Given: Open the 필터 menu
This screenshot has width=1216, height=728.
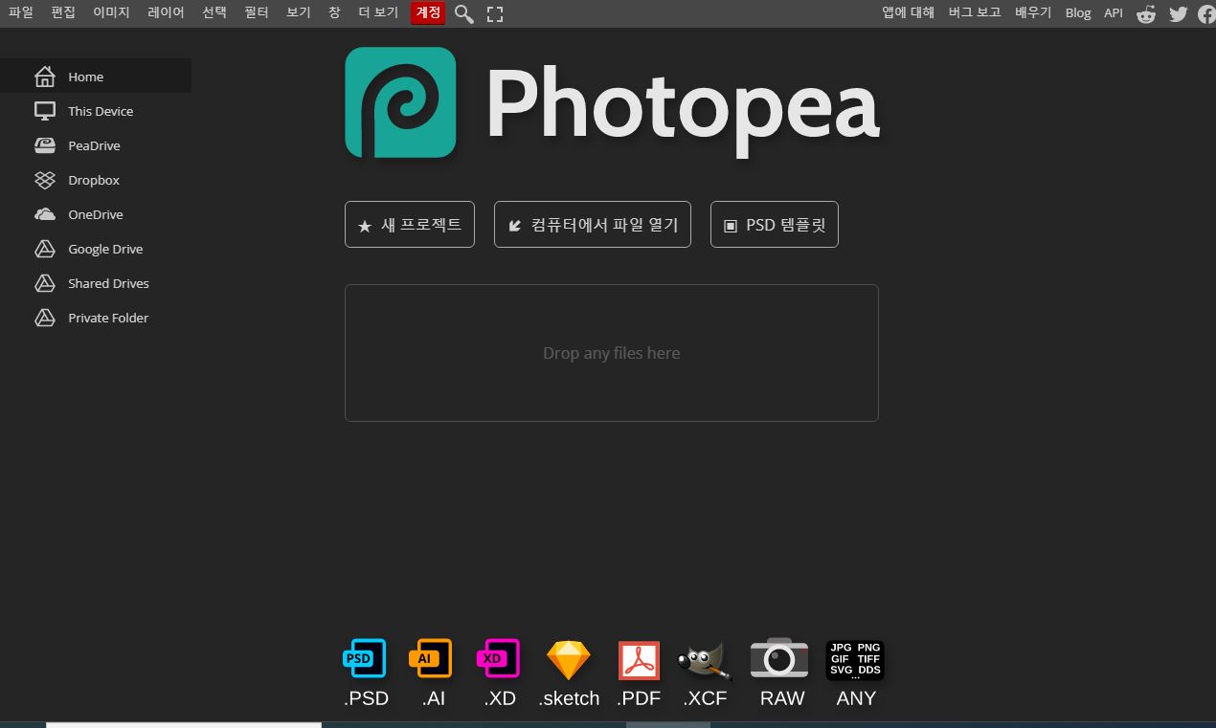Looking at the screenshot, I should coord(257,13).
